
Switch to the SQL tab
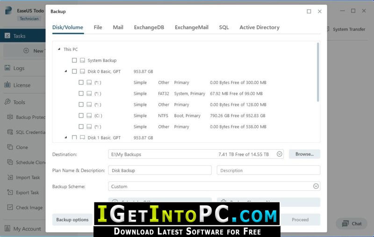pyautogui.click(x=224, y=28)
